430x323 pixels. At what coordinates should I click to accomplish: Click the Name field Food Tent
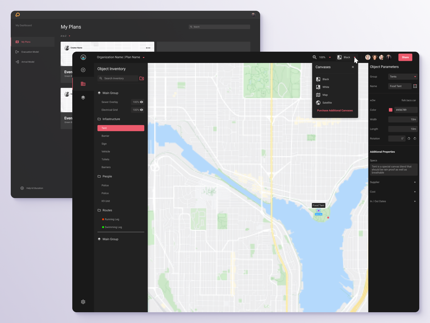[x=400, y=86]
